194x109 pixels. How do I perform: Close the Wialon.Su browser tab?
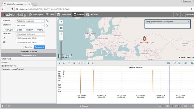(29, 4)
